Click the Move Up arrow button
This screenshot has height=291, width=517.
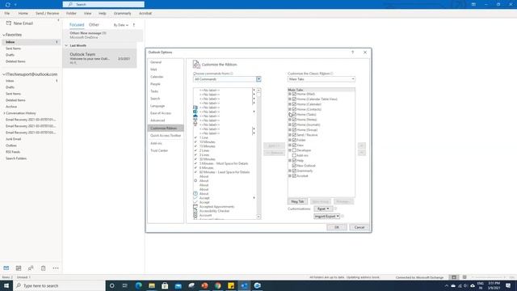(362, 145)
